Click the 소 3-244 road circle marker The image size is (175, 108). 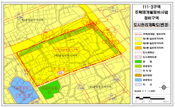[x=20, y=16]
